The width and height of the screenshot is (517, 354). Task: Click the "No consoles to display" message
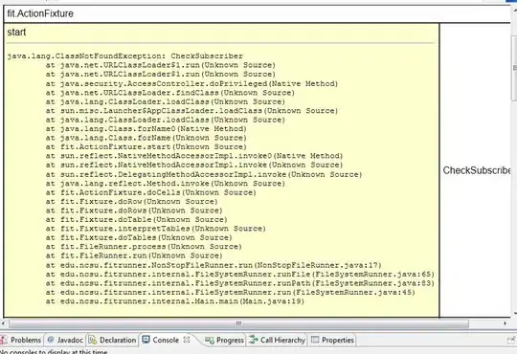pyautogui.click(x=54, y=352)
